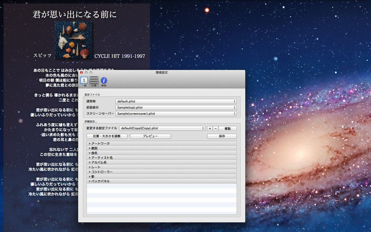This screenshot has height=232, width=371.
Task: Close the 環境設定 preferences window
Action: (82, 72)
